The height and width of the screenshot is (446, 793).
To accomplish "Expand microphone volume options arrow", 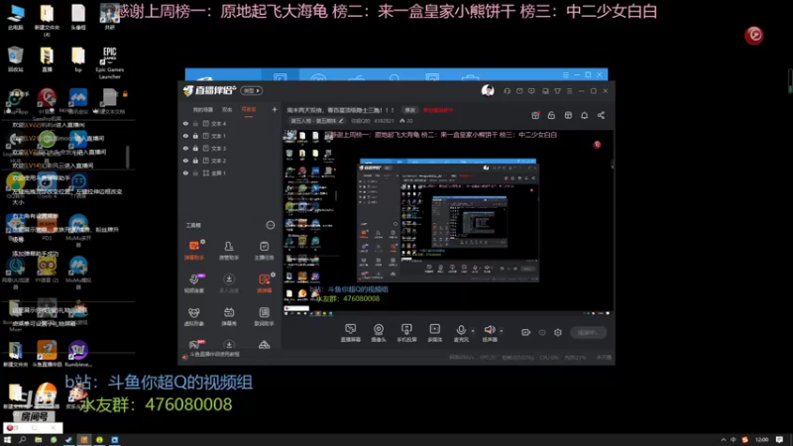I will pyautogui.click(x=473, y=331).
